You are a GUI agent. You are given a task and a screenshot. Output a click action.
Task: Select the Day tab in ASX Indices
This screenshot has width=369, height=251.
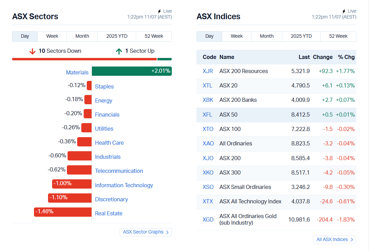(209, 36)
